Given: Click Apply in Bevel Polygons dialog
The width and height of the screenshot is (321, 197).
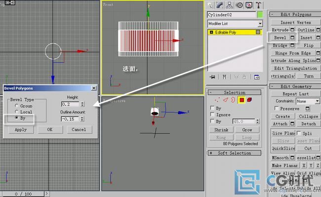Looking at the screenshot, I should pyautogui.click(x=21, y=129).
